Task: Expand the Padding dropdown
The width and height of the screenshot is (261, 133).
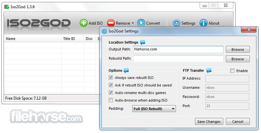Action: point(154,109)
